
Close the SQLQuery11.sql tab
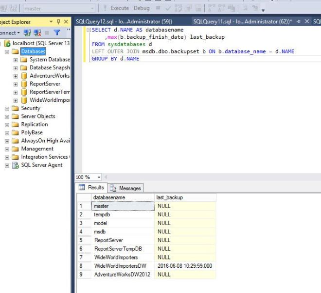307,22
